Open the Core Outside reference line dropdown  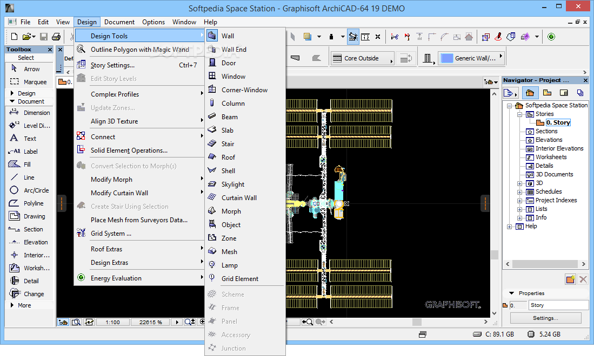click(x=362, y=58)
